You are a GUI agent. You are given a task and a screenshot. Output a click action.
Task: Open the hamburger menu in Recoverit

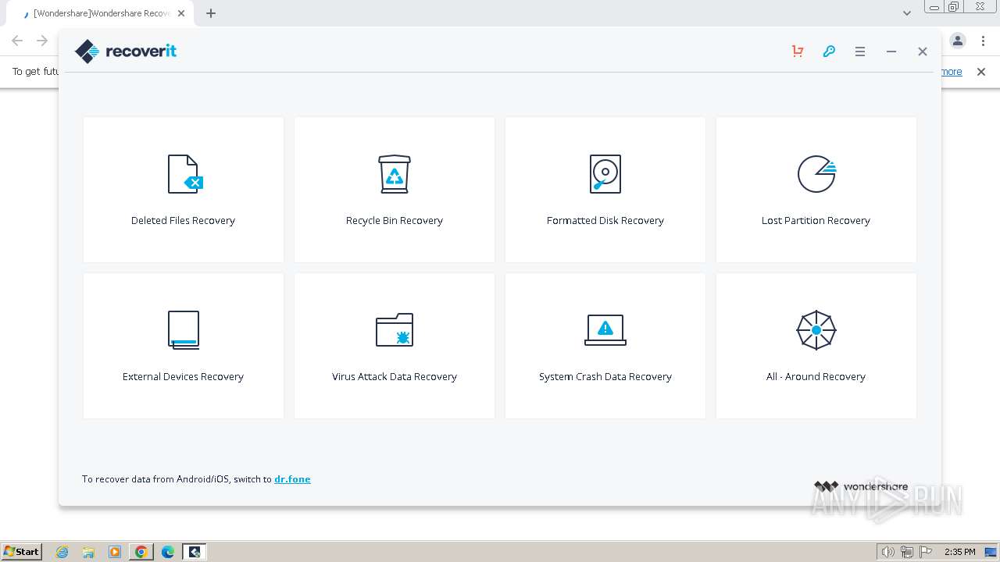[860, 52]
